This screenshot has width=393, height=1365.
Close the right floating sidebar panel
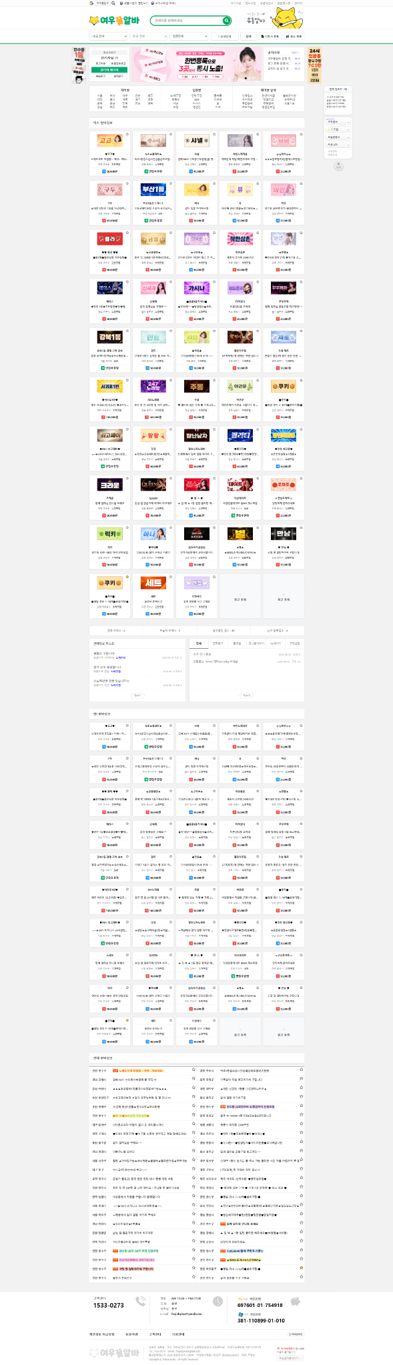pyautogui.click(x=338, y=164)
